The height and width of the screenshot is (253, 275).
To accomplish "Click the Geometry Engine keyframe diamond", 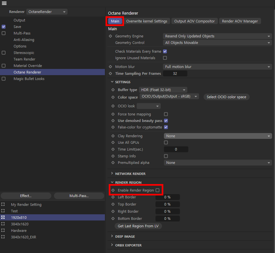I will (x=110, y=36).
